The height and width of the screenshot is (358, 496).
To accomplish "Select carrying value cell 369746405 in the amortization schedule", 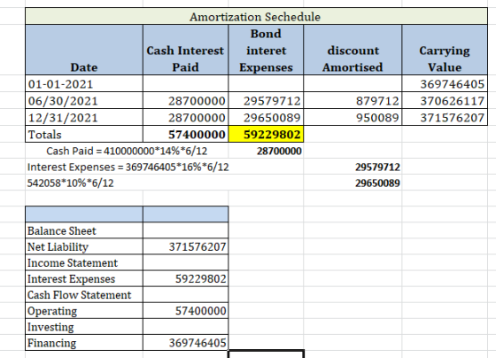I will click(445, 84).
